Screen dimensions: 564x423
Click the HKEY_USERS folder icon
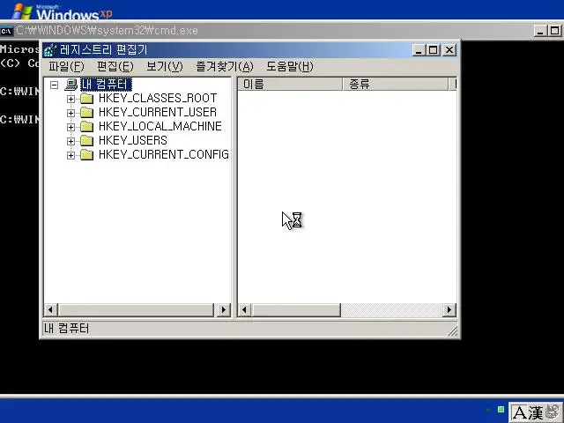[86, 141]
